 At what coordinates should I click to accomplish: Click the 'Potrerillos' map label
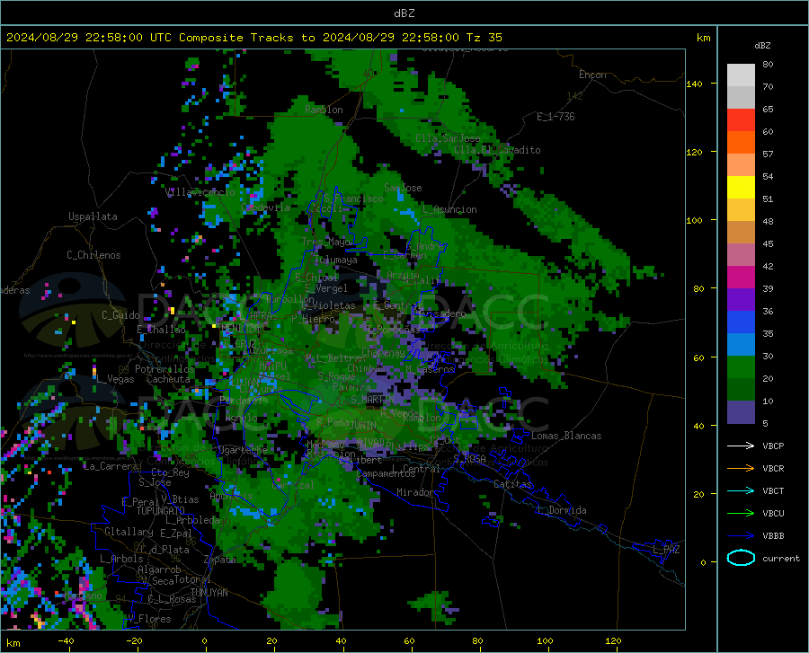(164, 369)
